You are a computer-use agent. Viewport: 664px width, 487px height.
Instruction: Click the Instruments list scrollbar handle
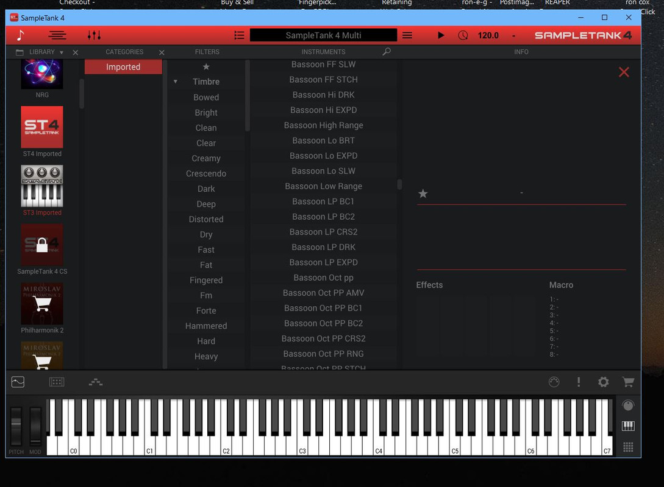(x=399, y=184)
